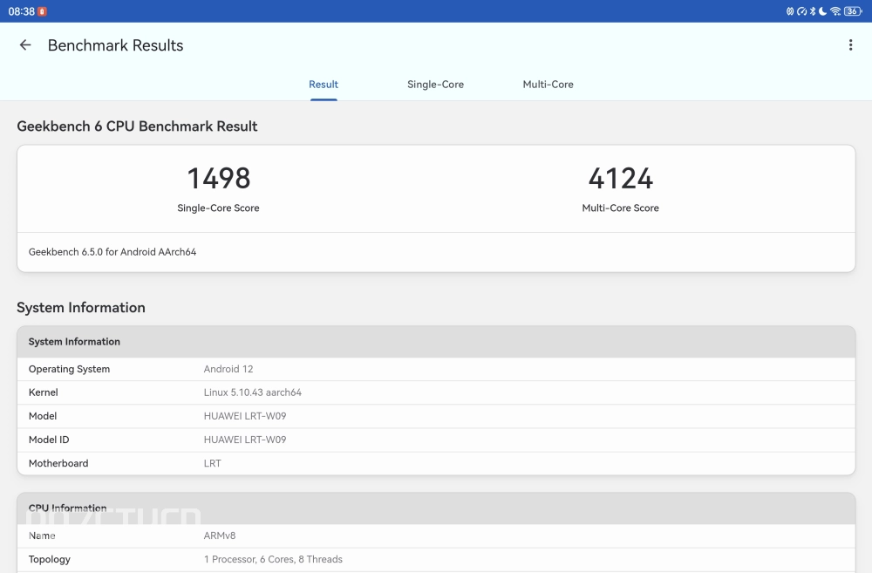Open the three-dot overflow menu
Screen dimensions: 872x573
point(850,45)
